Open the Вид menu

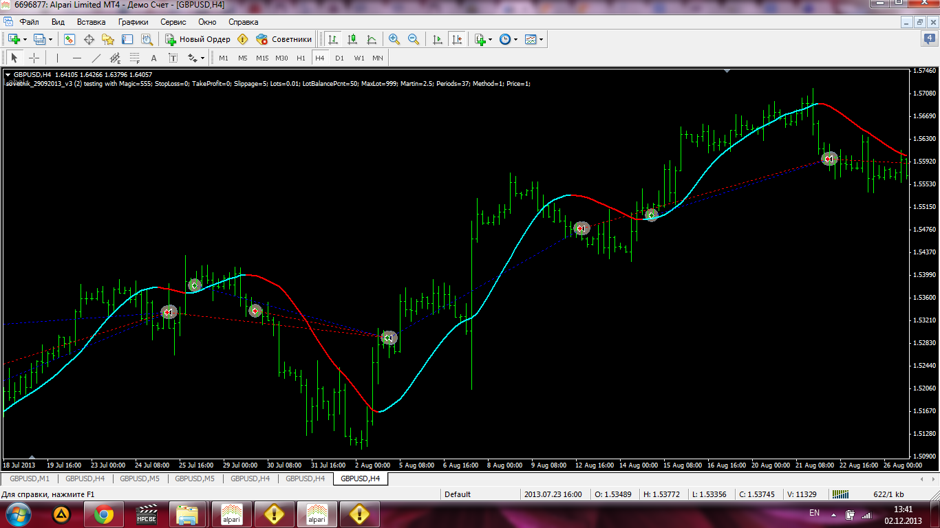point(58,22)
